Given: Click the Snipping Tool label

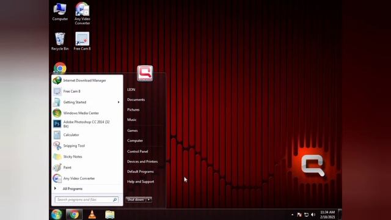Looking at the screenshot, I should [x=74, y=145].
